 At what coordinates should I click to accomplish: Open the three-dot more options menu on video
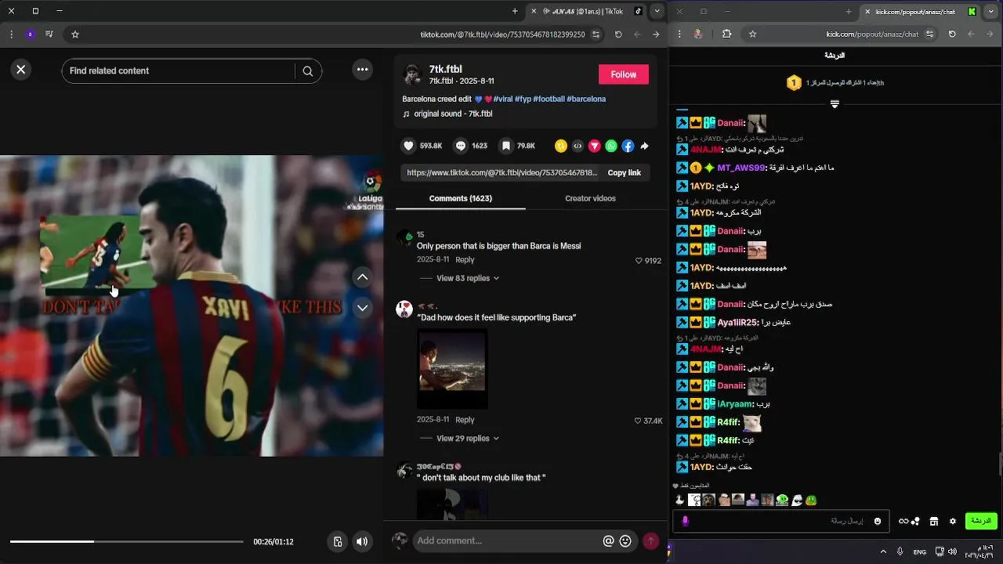tap(362, 70)
